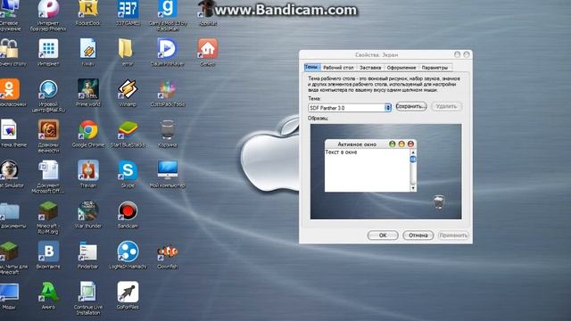Switch to the Рабочий стол tab
The width and height of the screenshot is (571, 321).
pyautogui.click(x=338, y=68)
